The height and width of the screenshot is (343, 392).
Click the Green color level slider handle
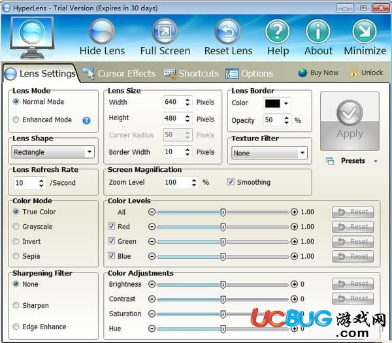pyautogui.click(x=223, y=242)
